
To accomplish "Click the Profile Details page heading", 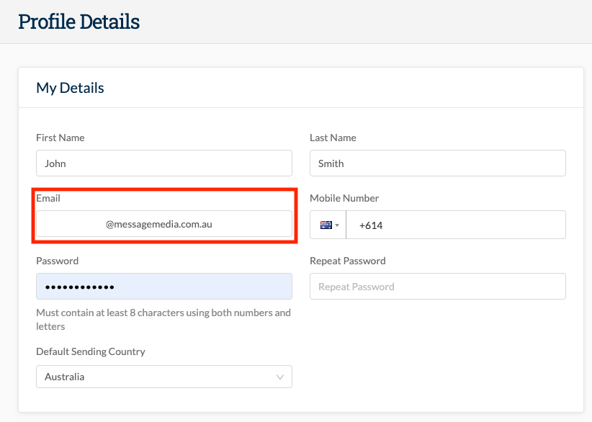I will point(79,22).
